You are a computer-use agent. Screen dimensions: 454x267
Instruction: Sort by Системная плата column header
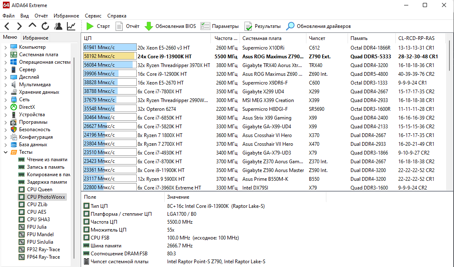273,38
